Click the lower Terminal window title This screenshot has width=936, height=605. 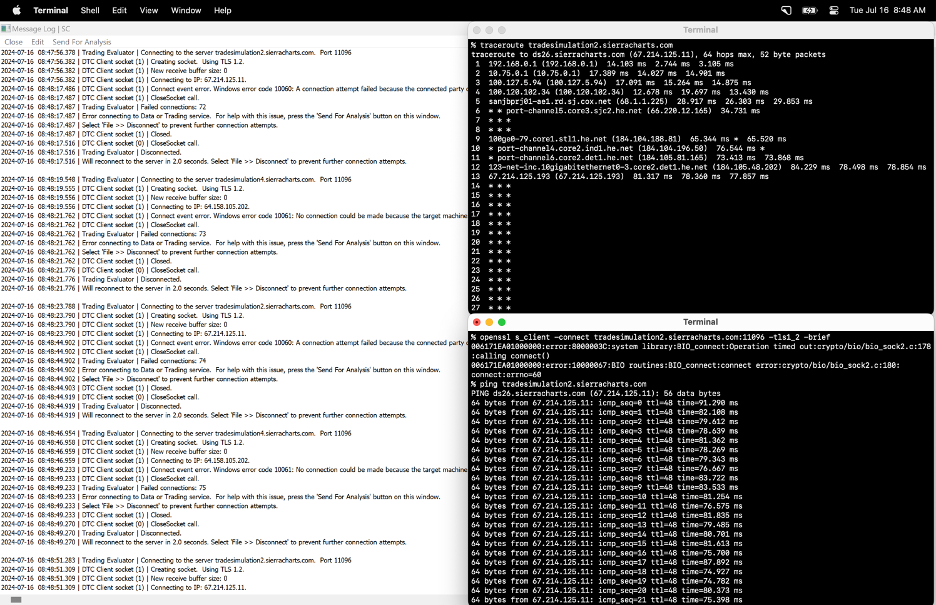pyautogui.click(x=700, y=322)
